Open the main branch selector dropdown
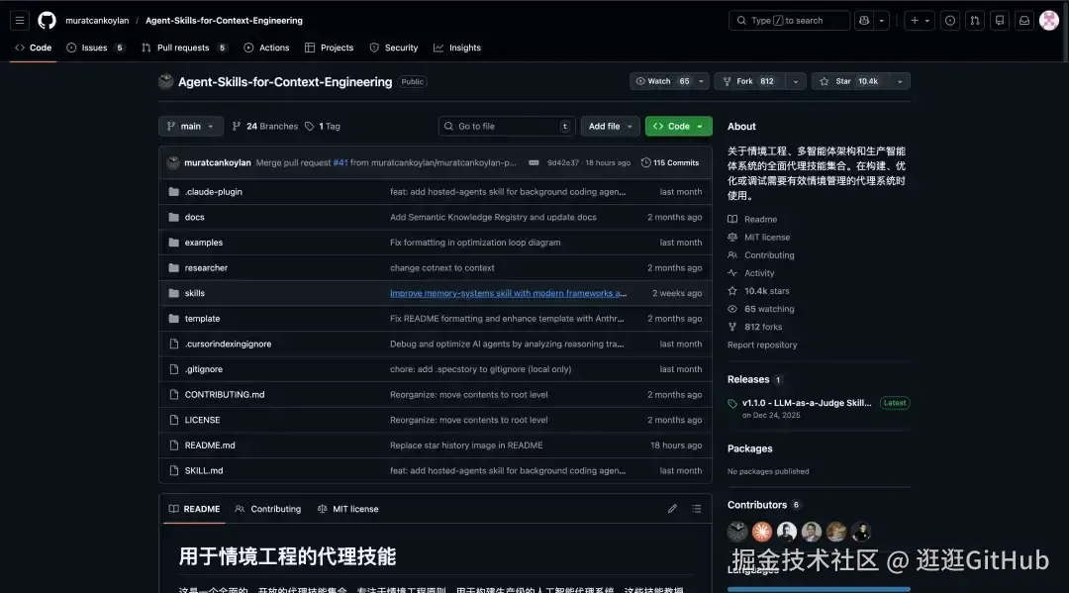 coord(191,126)
